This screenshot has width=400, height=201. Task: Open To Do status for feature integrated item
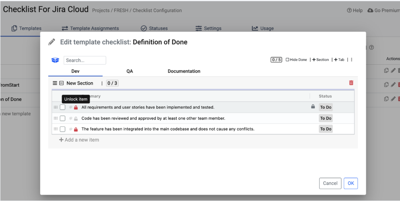[x=326, y=129]
